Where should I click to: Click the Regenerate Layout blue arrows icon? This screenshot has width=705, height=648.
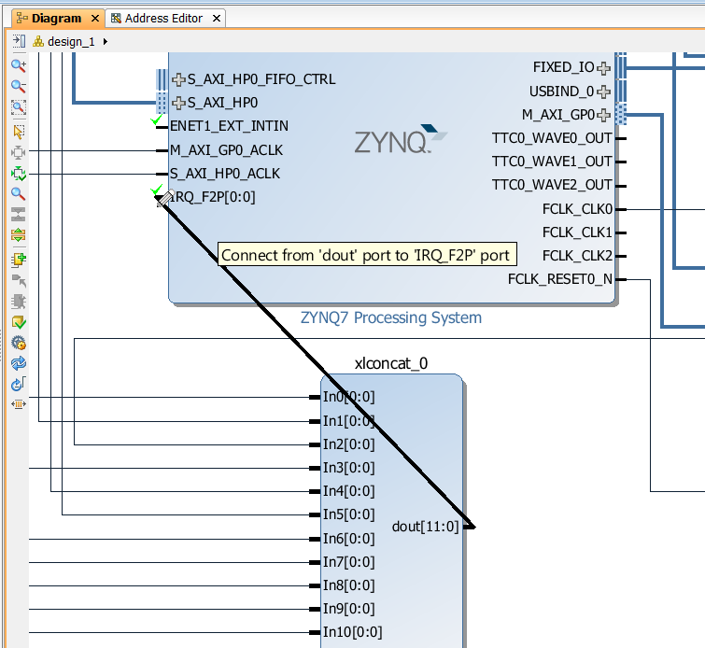click(19, 363)
